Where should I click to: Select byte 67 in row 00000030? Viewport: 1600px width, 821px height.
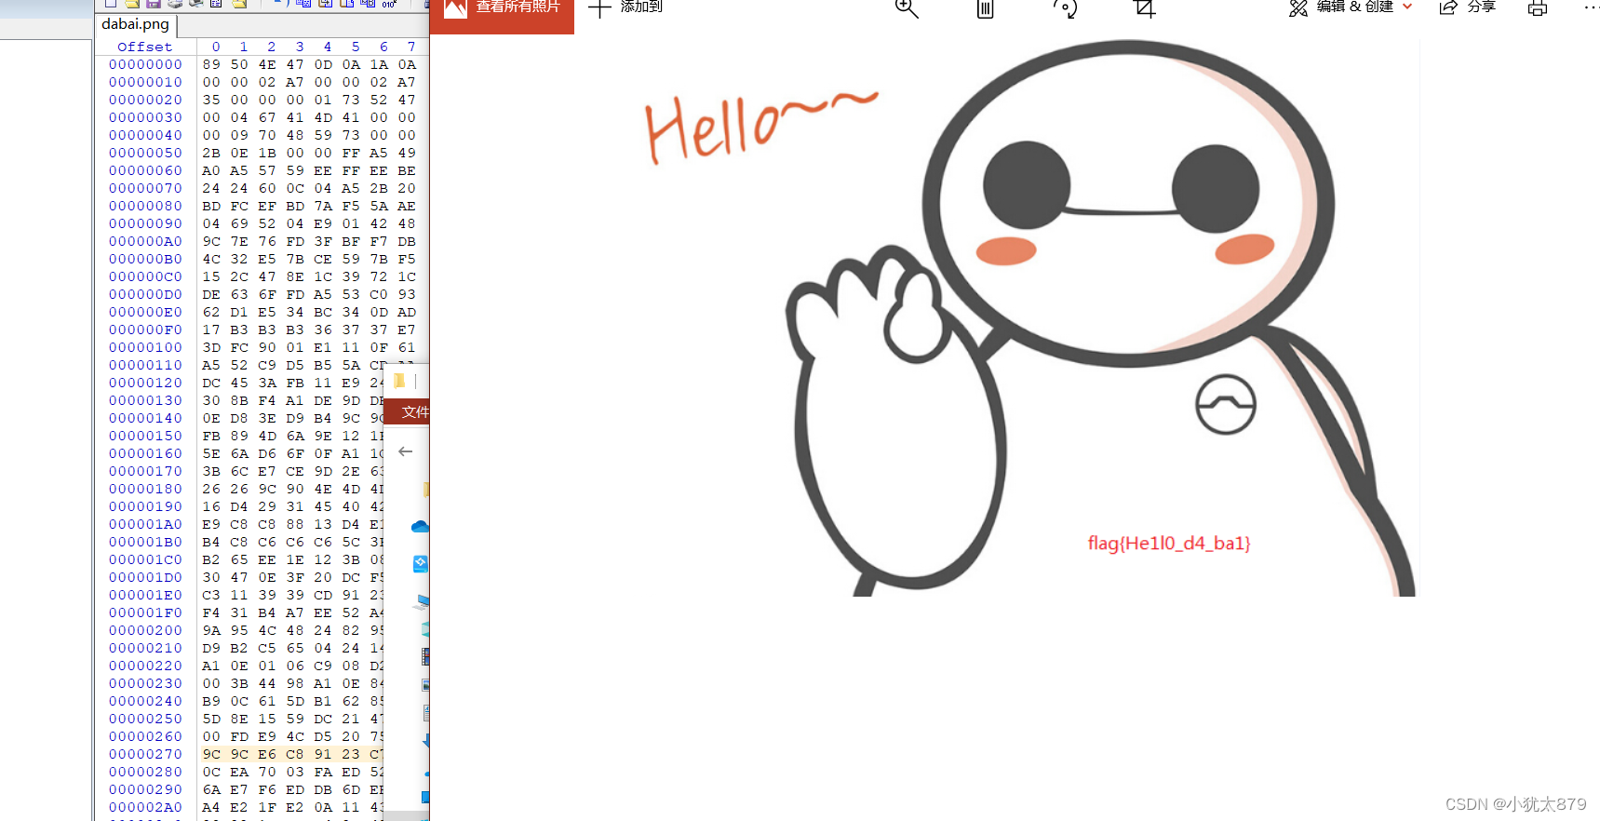coord(267,117)
